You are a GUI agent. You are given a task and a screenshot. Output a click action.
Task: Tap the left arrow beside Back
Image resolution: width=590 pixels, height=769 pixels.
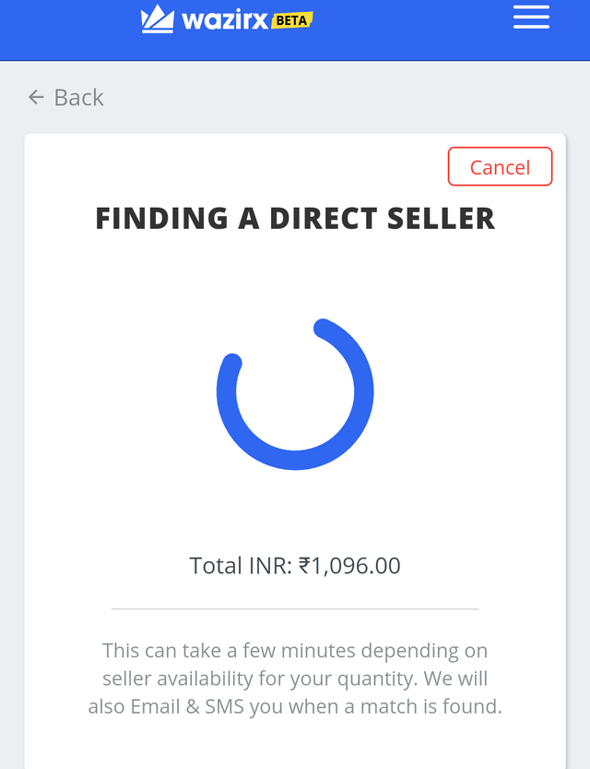36,97
